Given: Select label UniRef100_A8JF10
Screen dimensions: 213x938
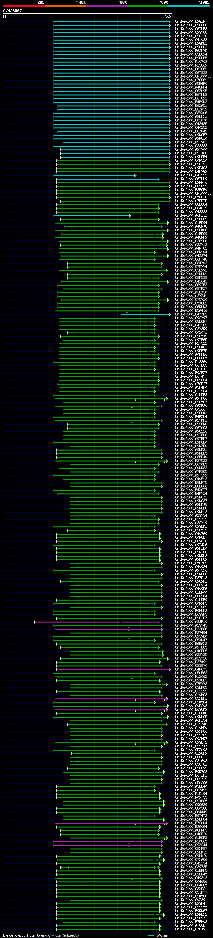Looking at the screenshot, I should (191, 622).
